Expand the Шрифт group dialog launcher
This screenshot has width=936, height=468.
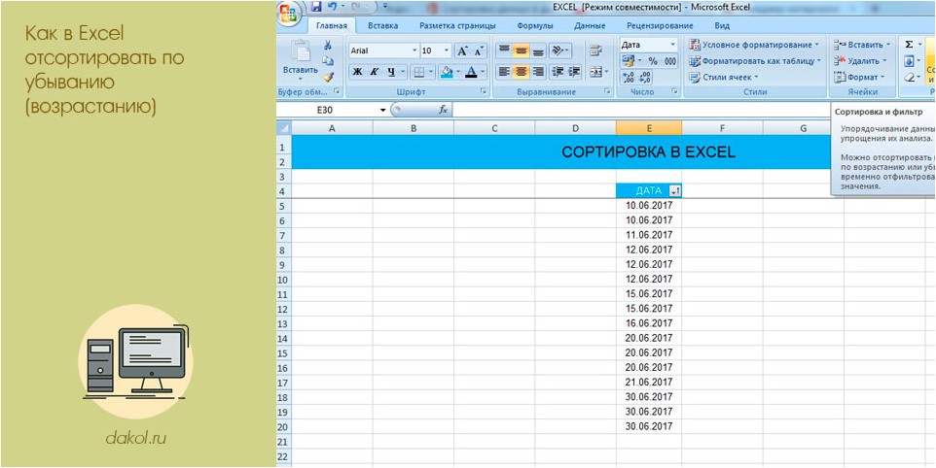pyautogui.click(x=484, y=92)
